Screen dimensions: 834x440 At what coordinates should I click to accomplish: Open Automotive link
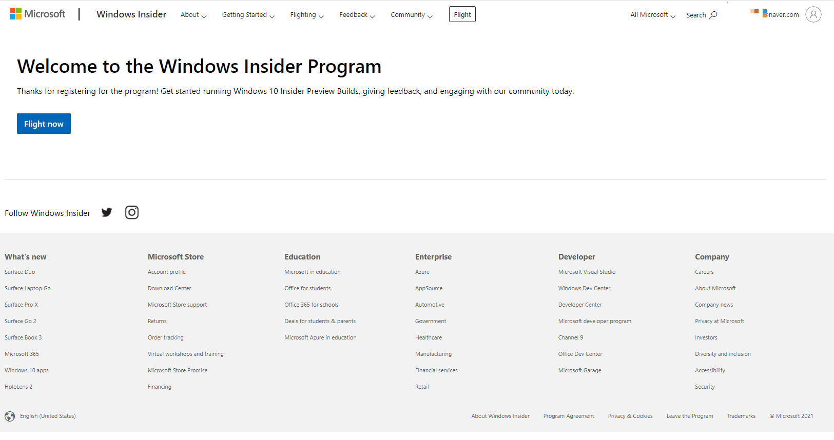click(x=430, y=305)
